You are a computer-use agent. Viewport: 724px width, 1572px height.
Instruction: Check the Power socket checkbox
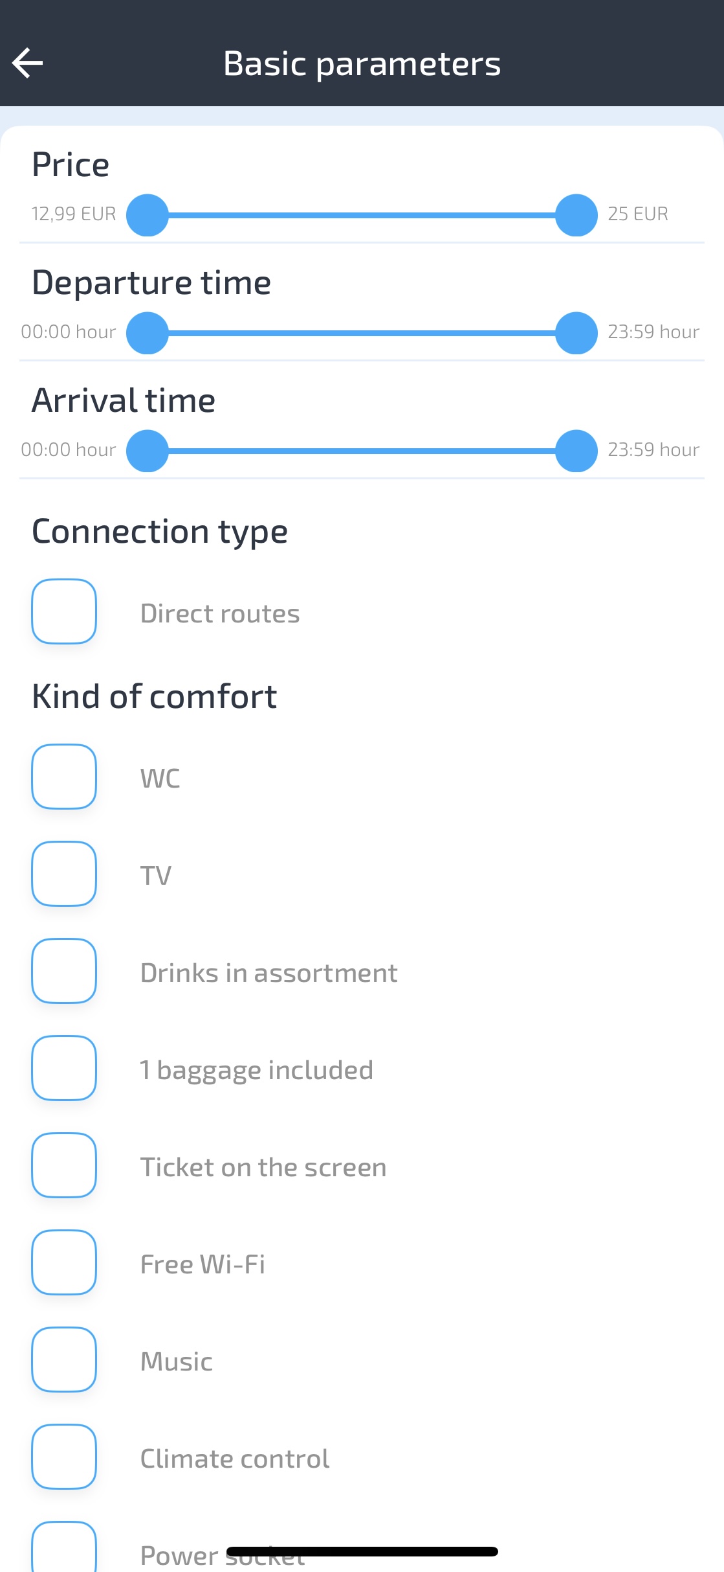pos(64,1548)
